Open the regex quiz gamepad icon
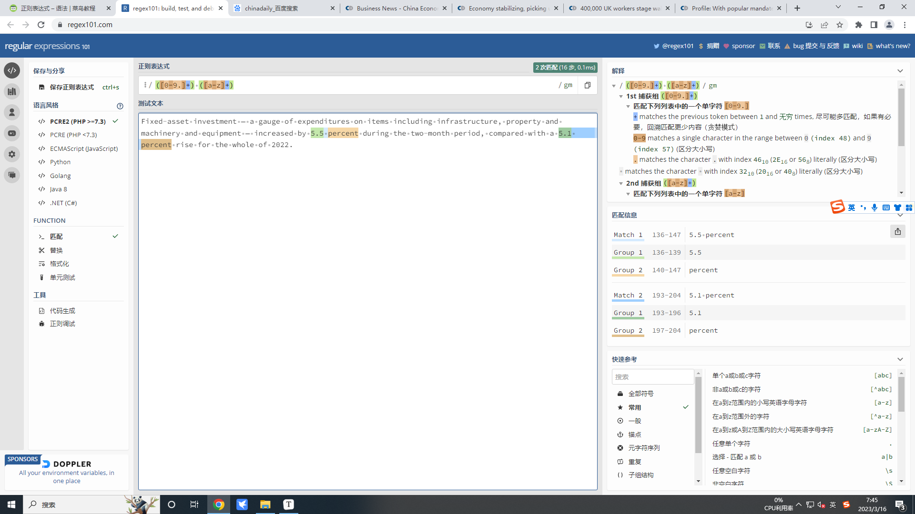 (x=12, y=133)
